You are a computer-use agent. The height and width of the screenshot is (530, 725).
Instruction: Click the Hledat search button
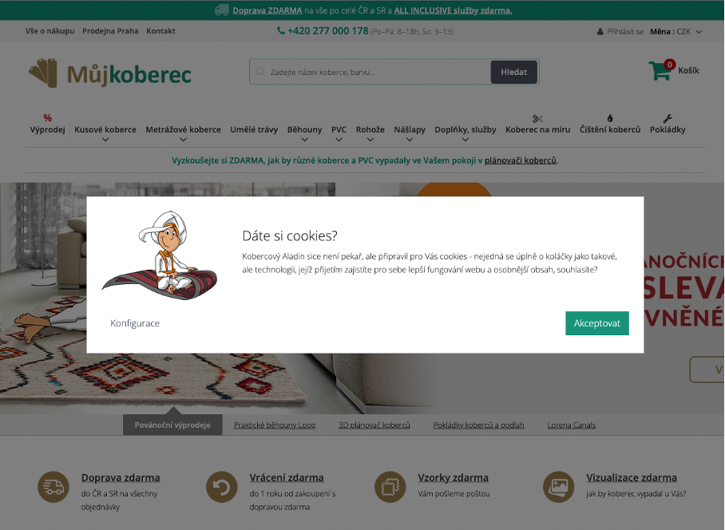click(513, 72)
